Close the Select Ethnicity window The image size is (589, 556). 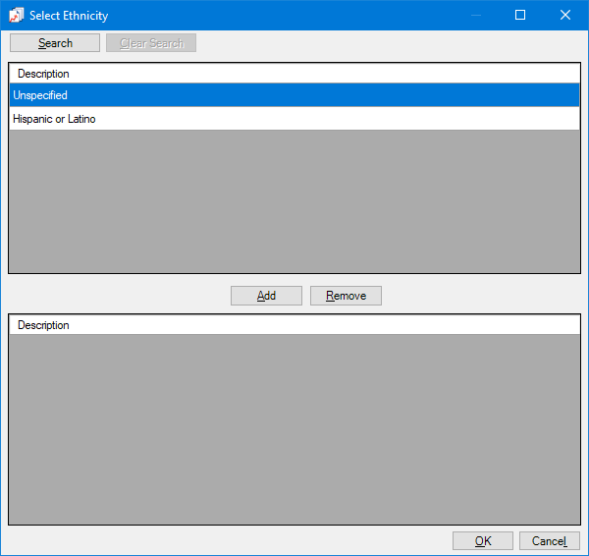point(565,15)
